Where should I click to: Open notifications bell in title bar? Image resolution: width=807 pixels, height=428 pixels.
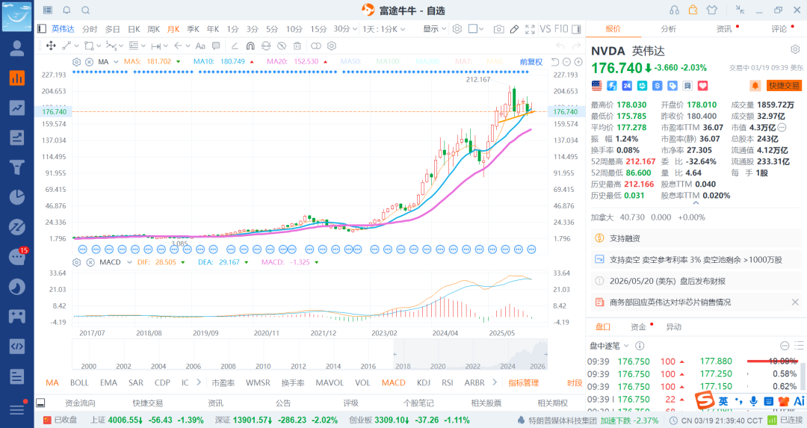67,10
